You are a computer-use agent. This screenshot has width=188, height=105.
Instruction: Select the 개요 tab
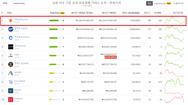tap(149, 3)
